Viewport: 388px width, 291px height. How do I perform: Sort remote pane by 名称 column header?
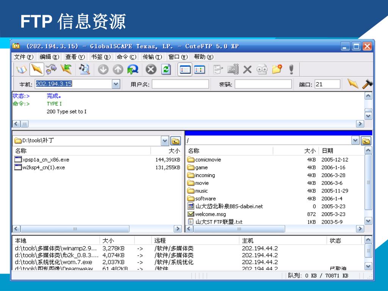[x=229, y=151]
